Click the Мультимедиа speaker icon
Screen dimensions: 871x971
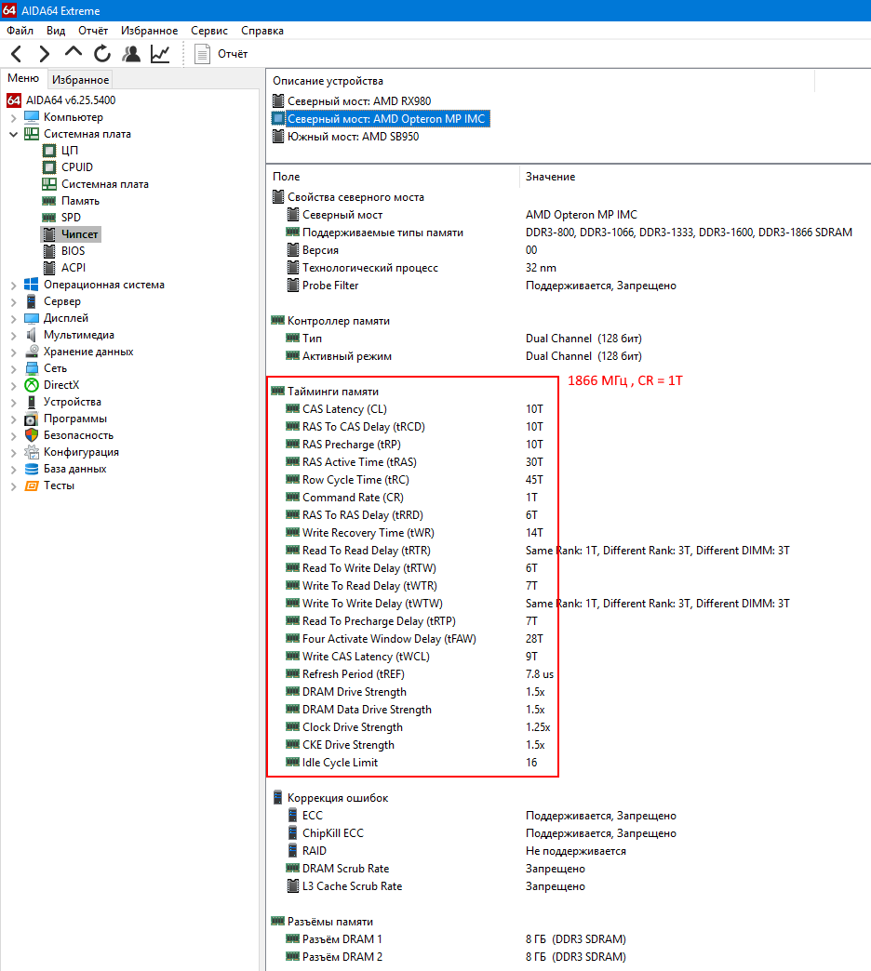tap(32, 335)
